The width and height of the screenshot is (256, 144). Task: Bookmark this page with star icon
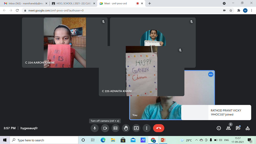coord(231,11)
